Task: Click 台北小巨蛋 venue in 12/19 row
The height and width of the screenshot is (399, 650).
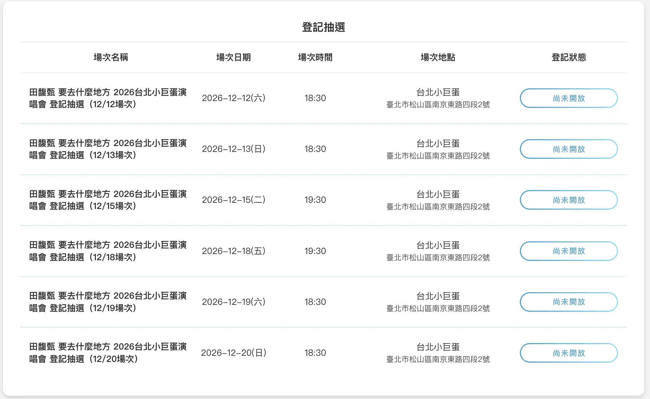Action: coord(438,296)
